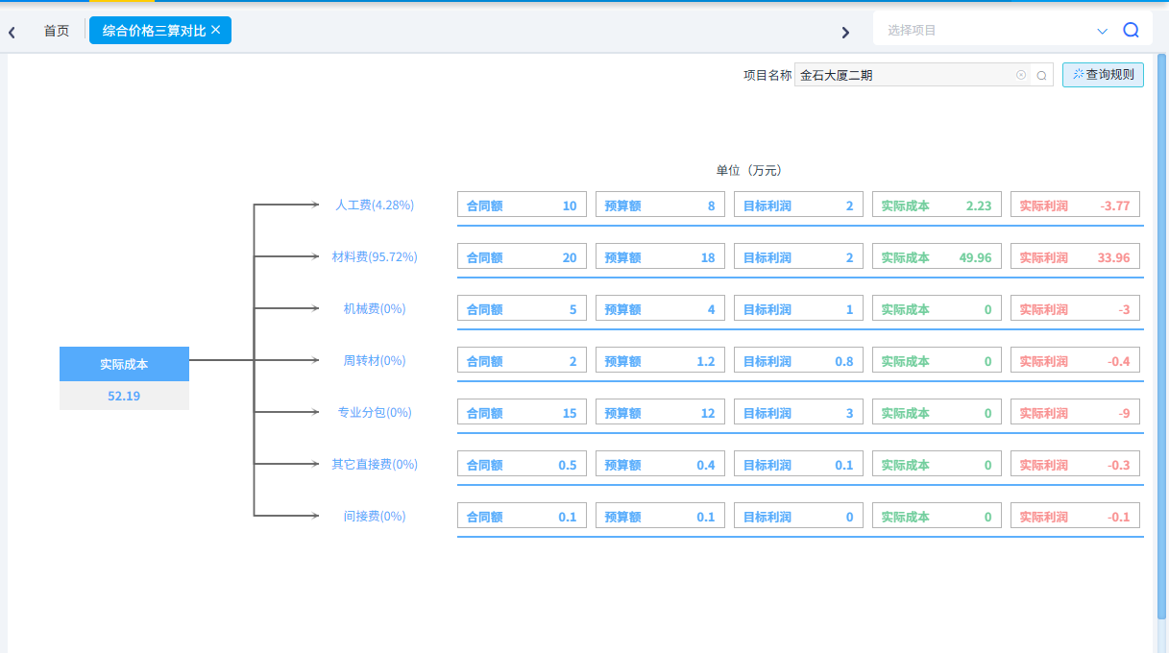Switch to the 首页 tab
Image resolution: width=1169 pixels, height=653 pixels.
[57, 31]
